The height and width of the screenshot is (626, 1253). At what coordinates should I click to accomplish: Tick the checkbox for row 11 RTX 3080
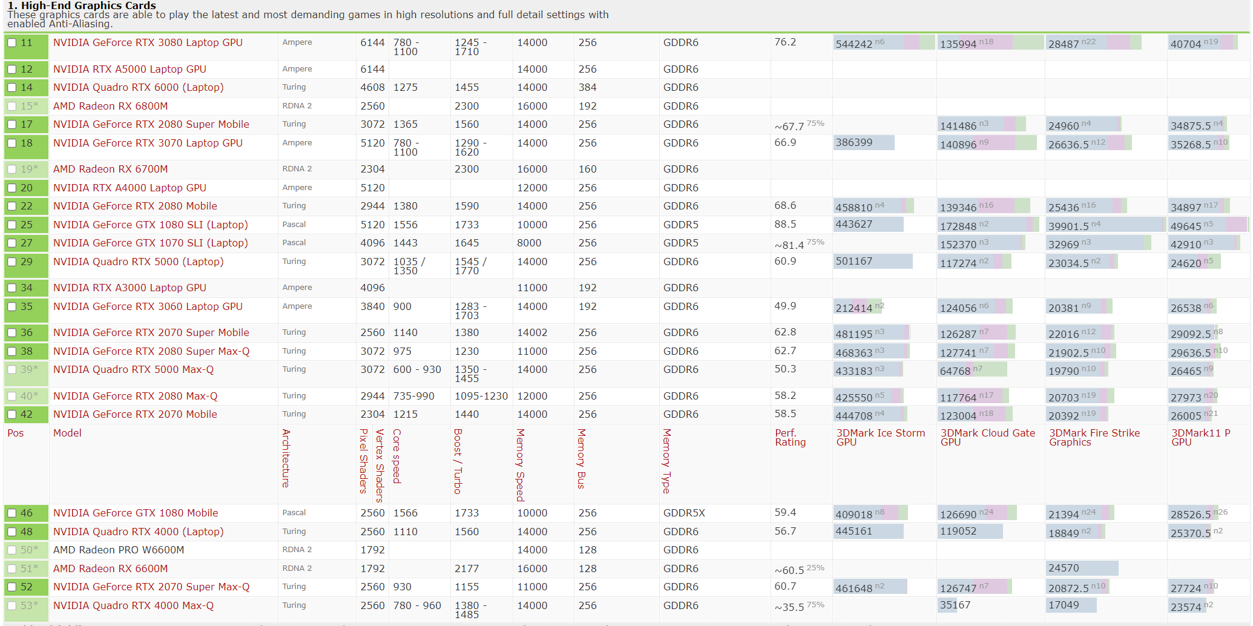pyautogui.click(x=12, y=43)
